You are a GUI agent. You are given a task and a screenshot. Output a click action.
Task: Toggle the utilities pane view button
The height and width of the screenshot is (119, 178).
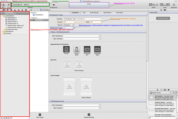coord(168,5)
